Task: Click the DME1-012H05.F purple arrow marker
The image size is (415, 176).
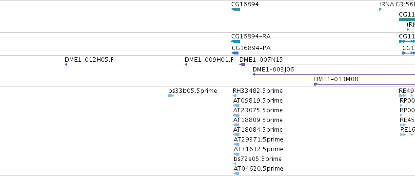Action: (66, 65)
